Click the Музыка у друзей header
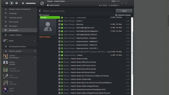This screenshot has width=169, height=95. click(x=15, y=51)
